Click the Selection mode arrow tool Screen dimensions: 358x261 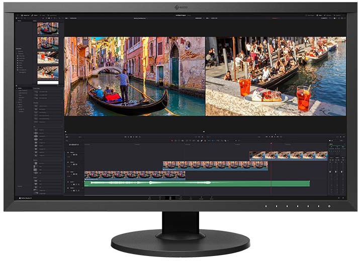(x=172, y=141)
